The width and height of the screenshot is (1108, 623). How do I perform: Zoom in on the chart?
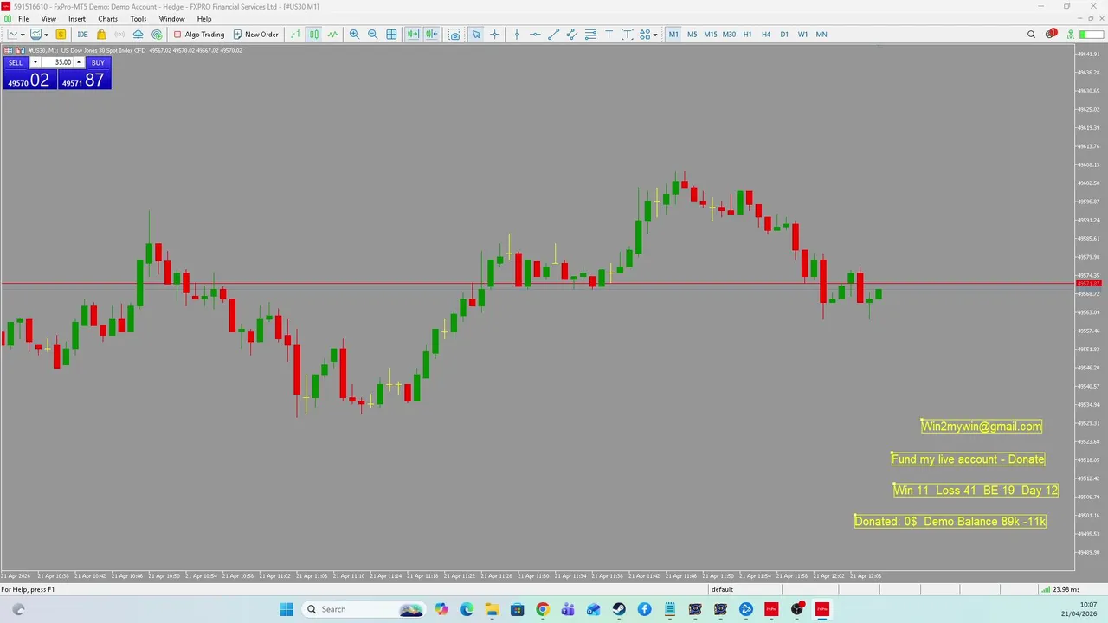pos(354,35)
